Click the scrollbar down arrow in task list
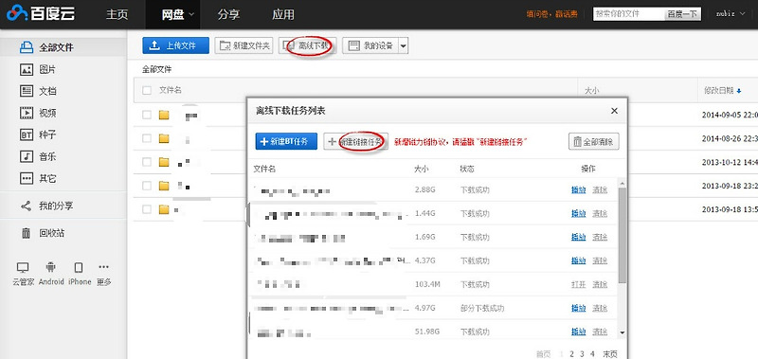The width and height of the screenshot is (758, 359). coord(623,332)
